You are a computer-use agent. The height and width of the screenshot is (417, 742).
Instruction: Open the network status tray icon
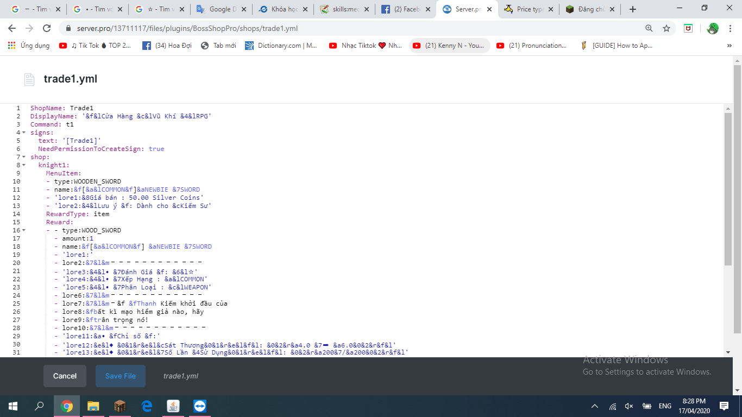coord(613,406)
